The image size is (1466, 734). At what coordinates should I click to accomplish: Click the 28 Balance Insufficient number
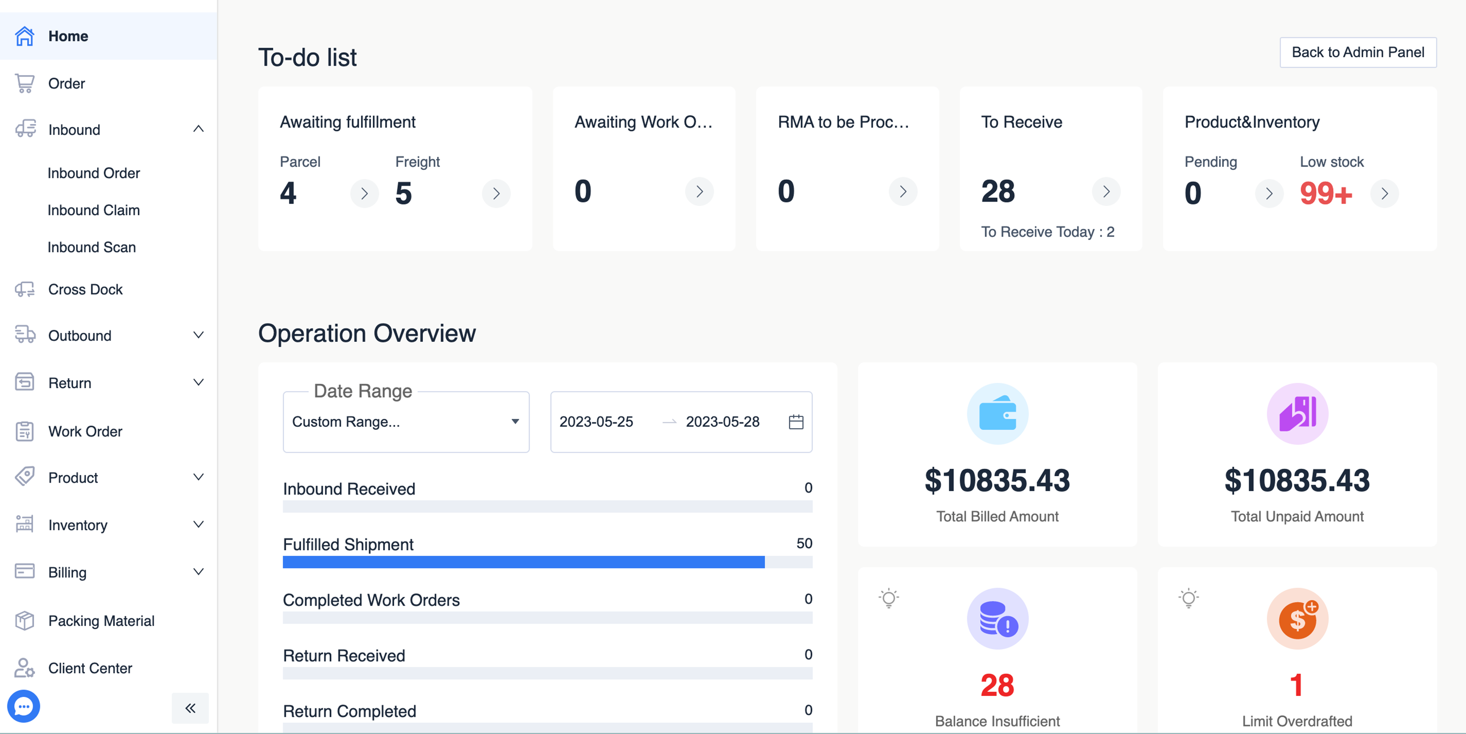[997, 685]
